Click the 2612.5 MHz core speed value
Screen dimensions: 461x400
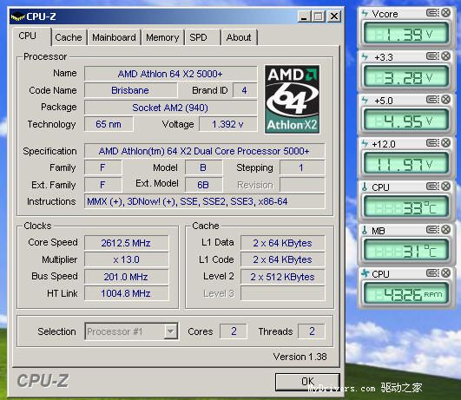[x=127, y=243]
